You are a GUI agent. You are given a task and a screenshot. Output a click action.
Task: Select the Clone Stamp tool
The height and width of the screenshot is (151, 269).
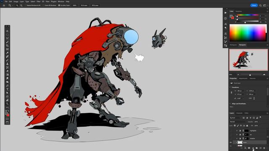point(7,64)
